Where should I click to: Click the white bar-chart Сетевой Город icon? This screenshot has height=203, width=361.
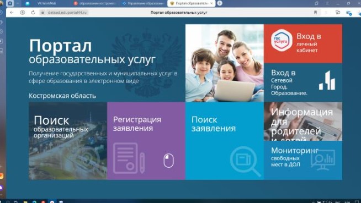[x=327, y=80]
